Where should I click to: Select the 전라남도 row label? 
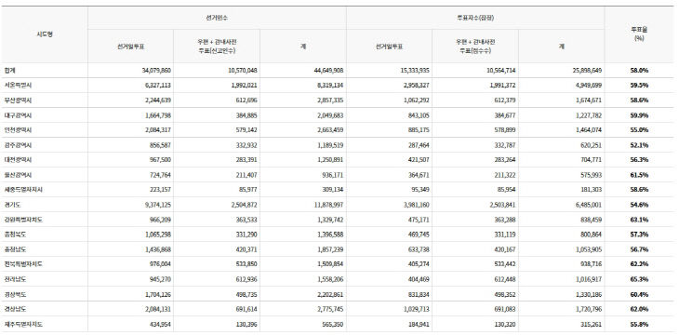point(16,279)
